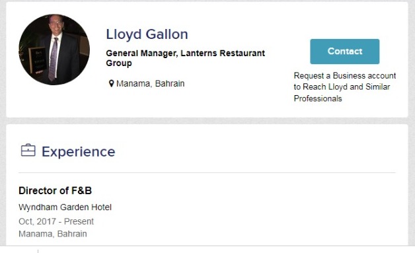The image size is (415, 253).
Task: Click the blue Contact button
Action: [344, 52]
